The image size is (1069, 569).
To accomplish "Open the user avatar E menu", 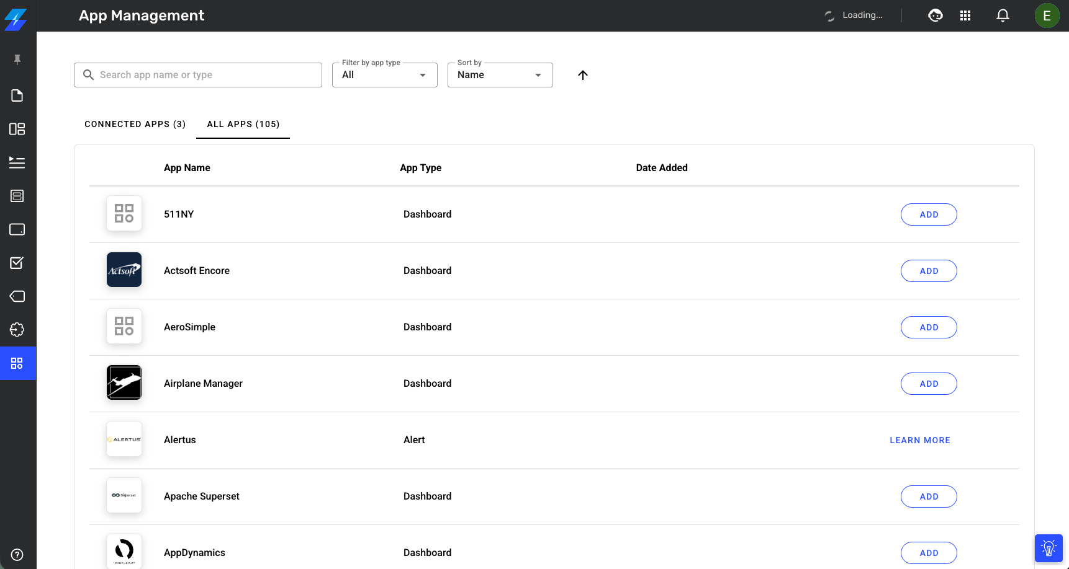I will click(1047, 15).
